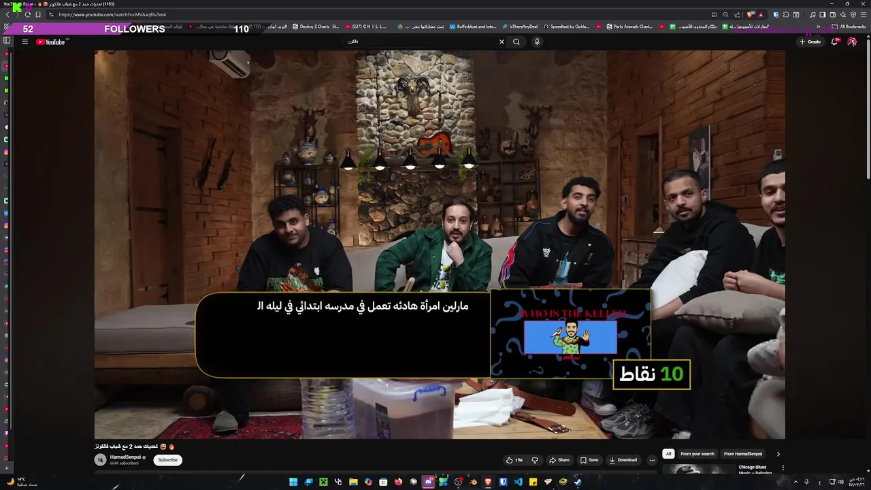Open the Chicago Blues suggested video thumbnail
Screen dimensions: 871x490
click(x=697, y=469)
